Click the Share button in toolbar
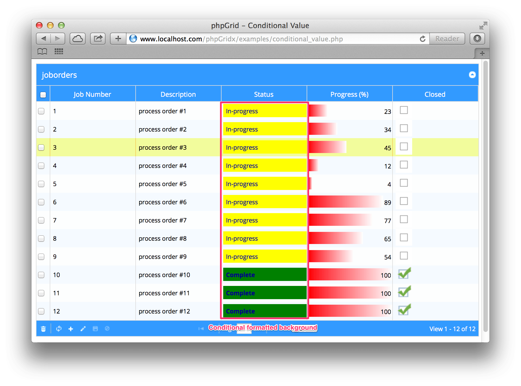Screen dimensions: 521x386 tap(98, 39)
